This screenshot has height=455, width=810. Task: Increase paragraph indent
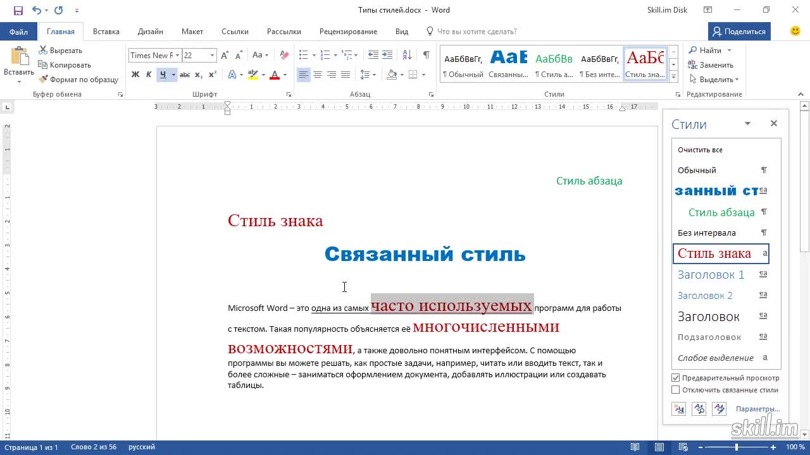point(387,56)
